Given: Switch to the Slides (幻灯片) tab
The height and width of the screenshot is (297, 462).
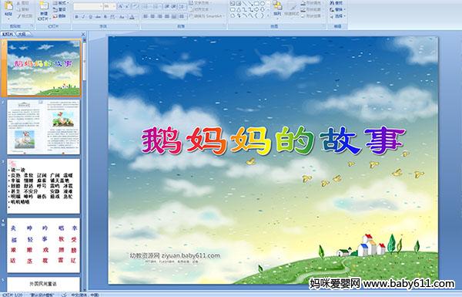Looking at the screenshot, I should (x=8, y=34).
